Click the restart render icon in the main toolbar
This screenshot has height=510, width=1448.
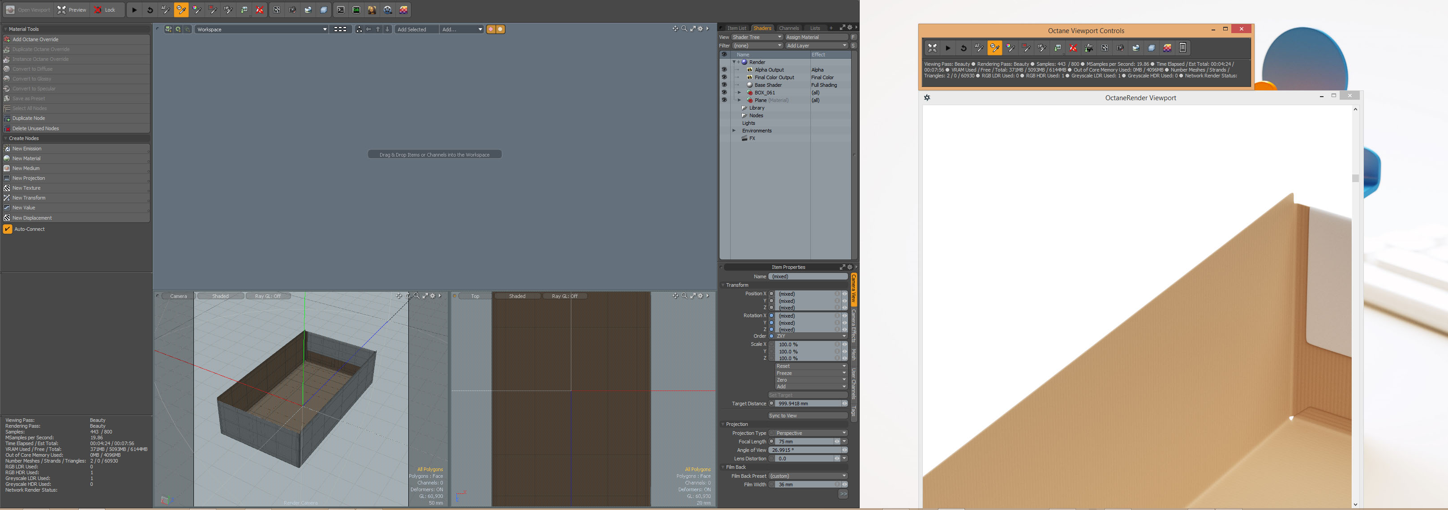(x=150, y=10)
